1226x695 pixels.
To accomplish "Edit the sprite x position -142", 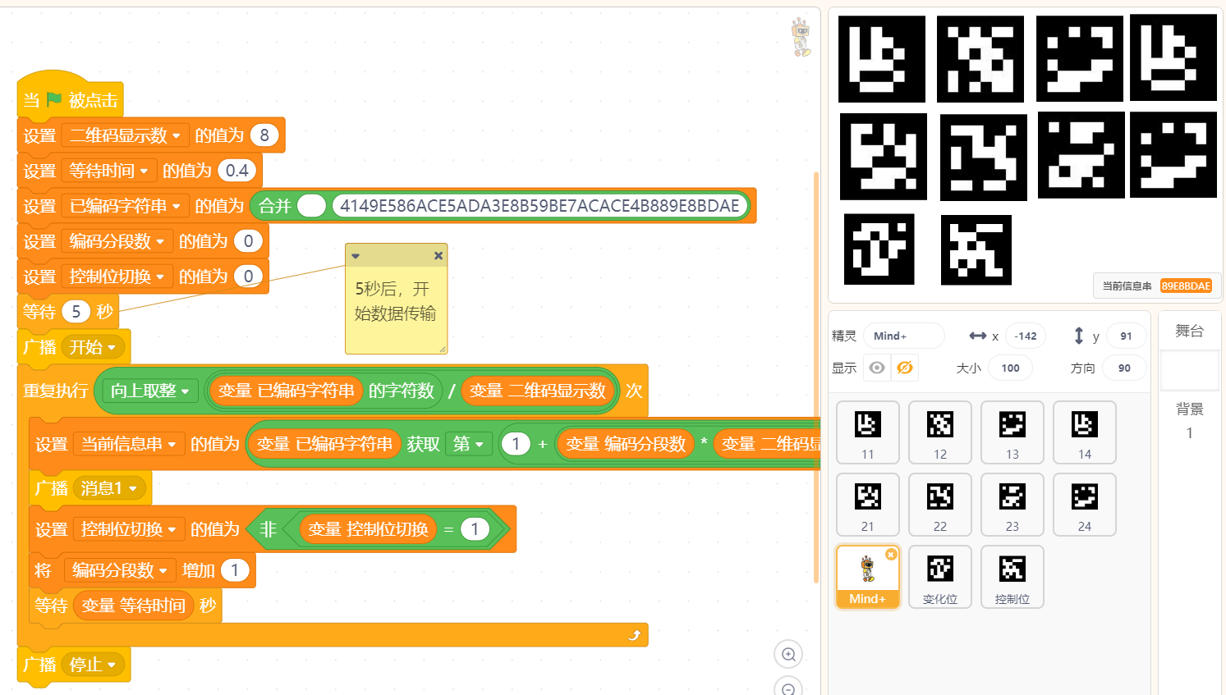I will pos(1026,336).
